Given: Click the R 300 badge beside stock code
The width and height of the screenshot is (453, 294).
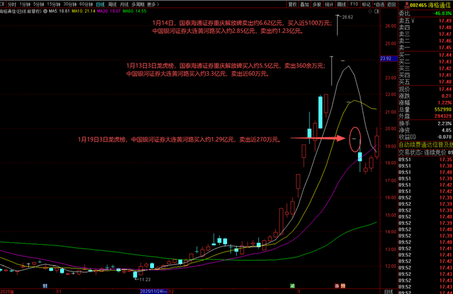Looking at the screenshot, I should (x=407, y=5).
